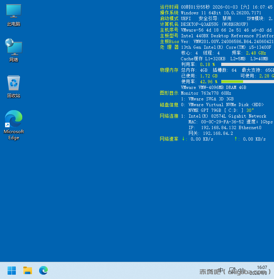Click the 主机序号 label
This screenshot has width=274, height=279.
(x=169, y=30)
